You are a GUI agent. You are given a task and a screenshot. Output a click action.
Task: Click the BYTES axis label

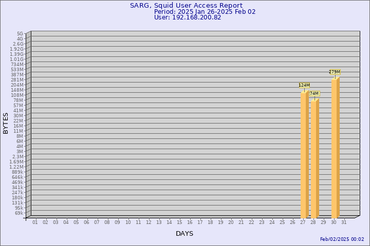[6, 123]
